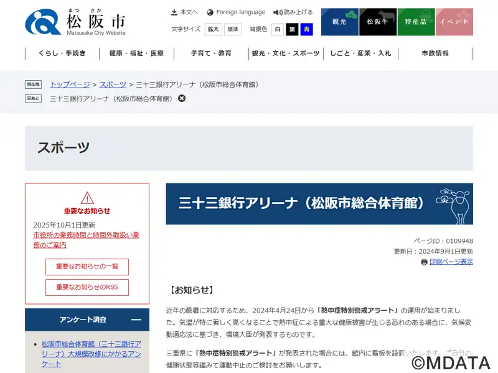Open the 特産品 specialty products banner
Viewport: 498px width, 373px height.
point(416,22)
